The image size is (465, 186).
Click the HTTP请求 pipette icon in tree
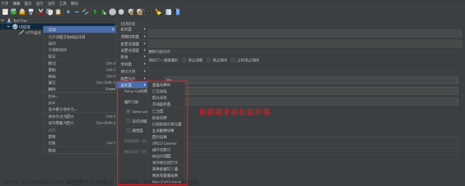pos(21,33)
